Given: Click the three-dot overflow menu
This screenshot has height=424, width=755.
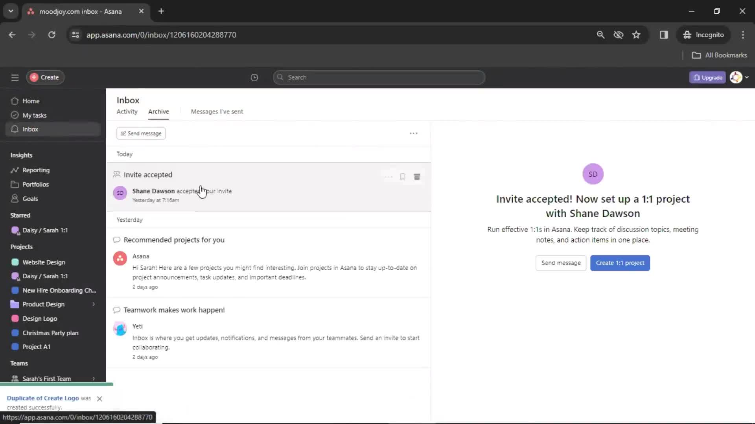Looking at the screenshot, I should (413, 133).
